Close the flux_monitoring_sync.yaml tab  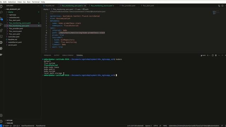(x=85, y=6)
